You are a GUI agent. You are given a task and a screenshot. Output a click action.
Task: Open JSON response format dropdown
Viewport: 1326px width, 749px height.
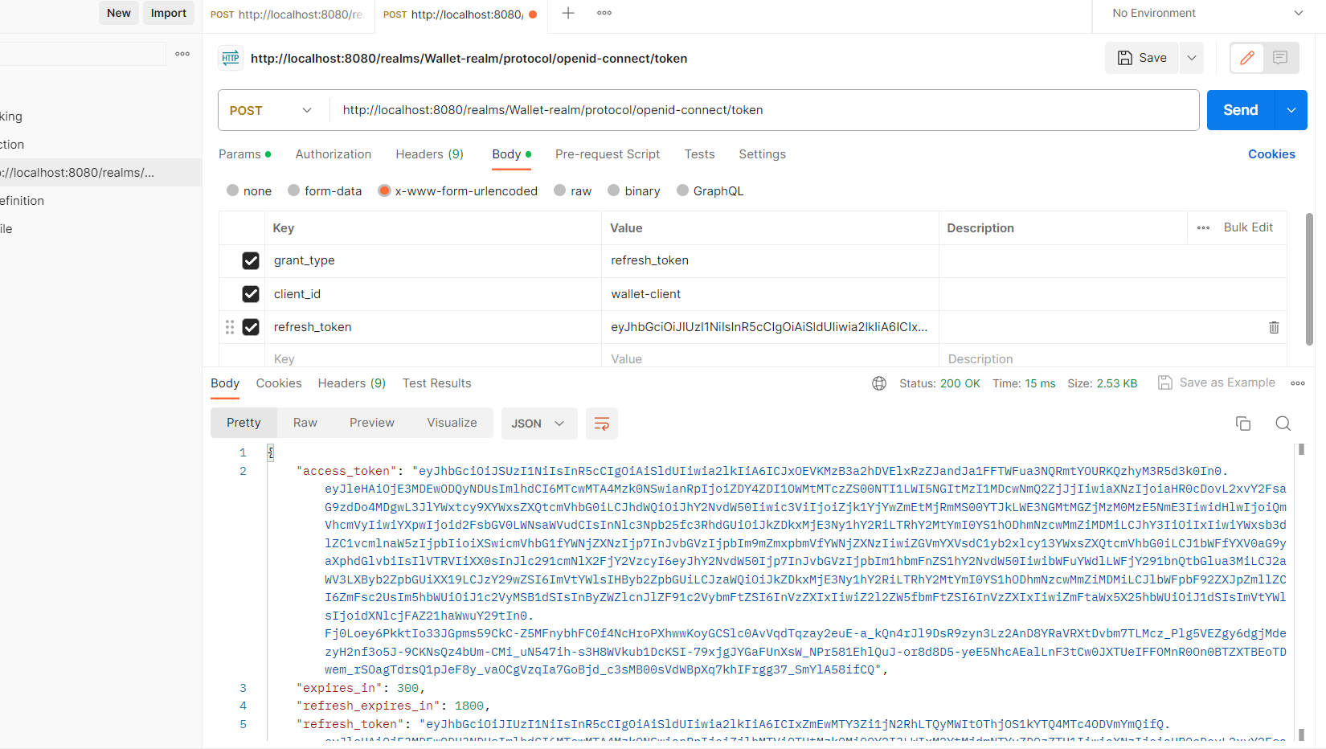point(538,424)
